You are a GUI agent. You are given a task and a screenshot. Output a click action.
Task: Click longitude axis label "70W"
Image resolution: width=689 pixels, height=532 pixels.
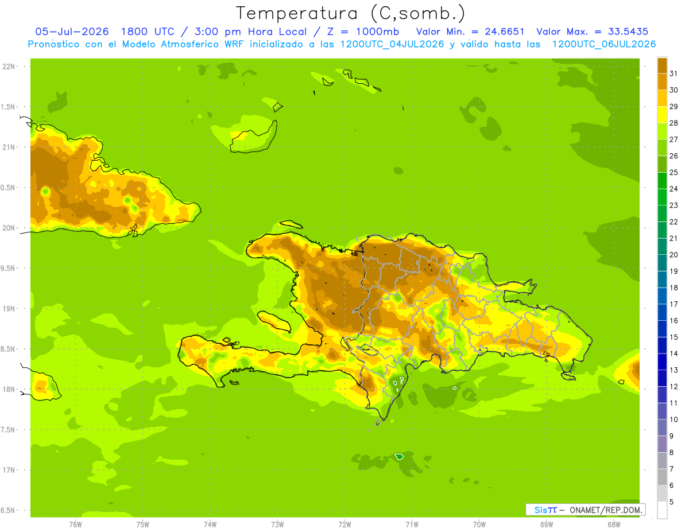pos(479,524)
